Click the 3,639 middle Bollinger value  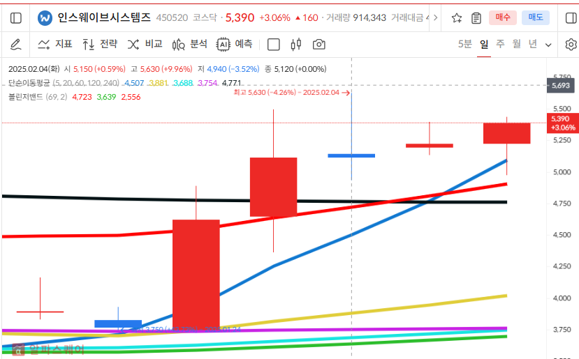[x=106, y=97]
